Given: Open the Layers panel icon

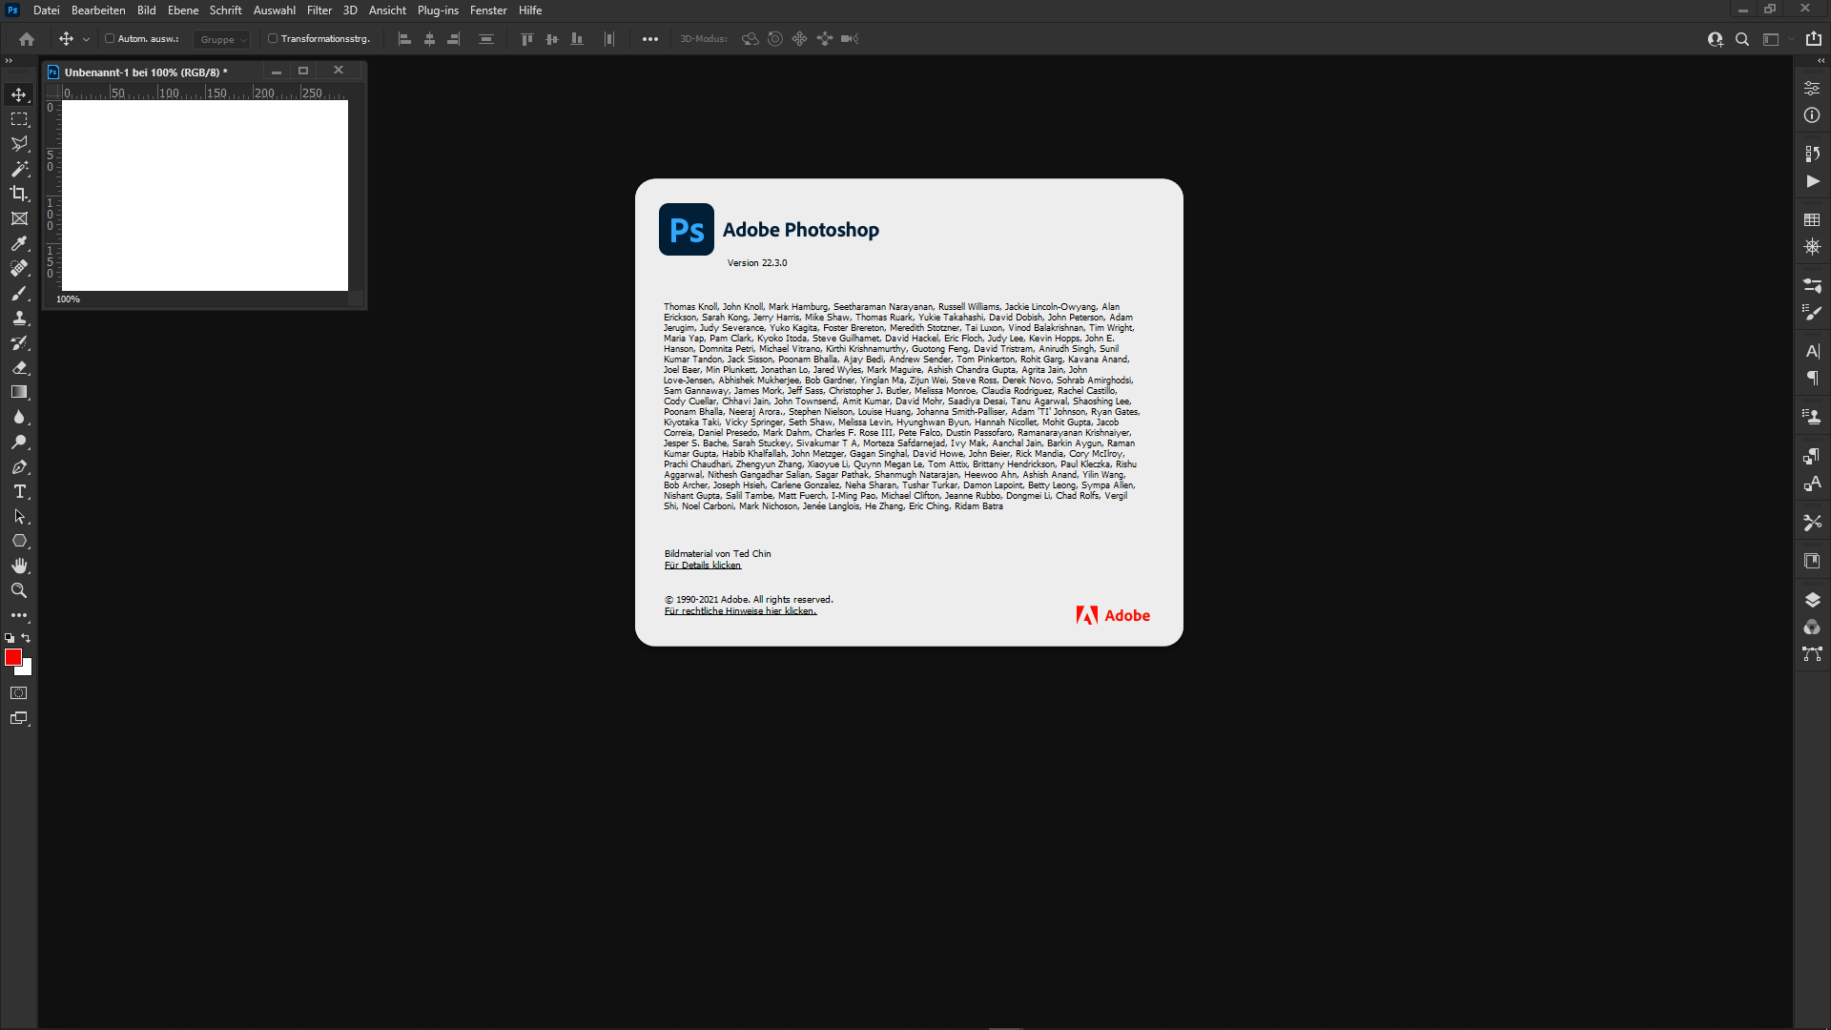Looking at the screenshot, I should [1812, 600].
